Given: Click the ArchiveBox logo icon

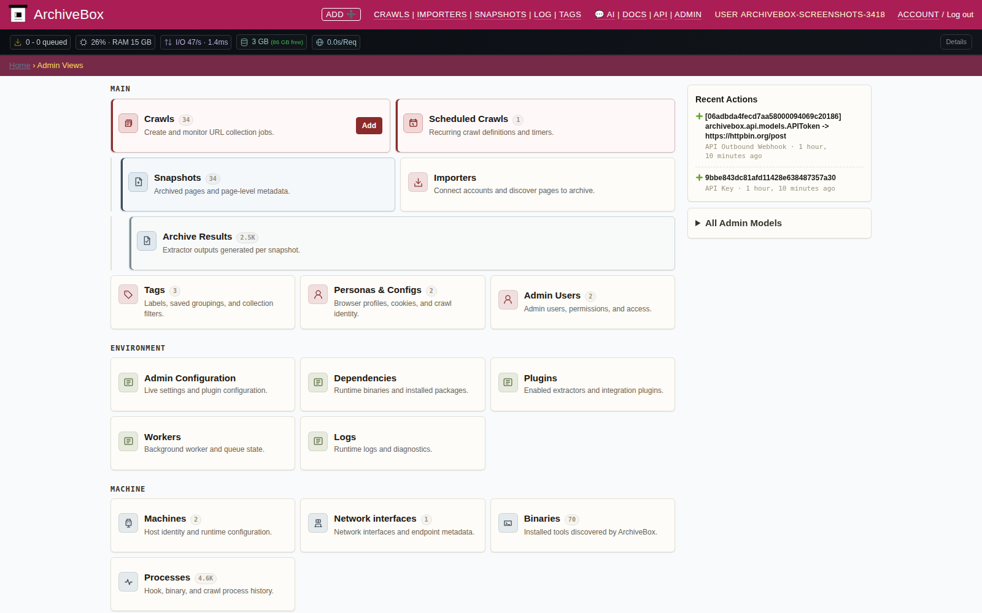Looking at the screenshot, I should click(x=18, y=14).
